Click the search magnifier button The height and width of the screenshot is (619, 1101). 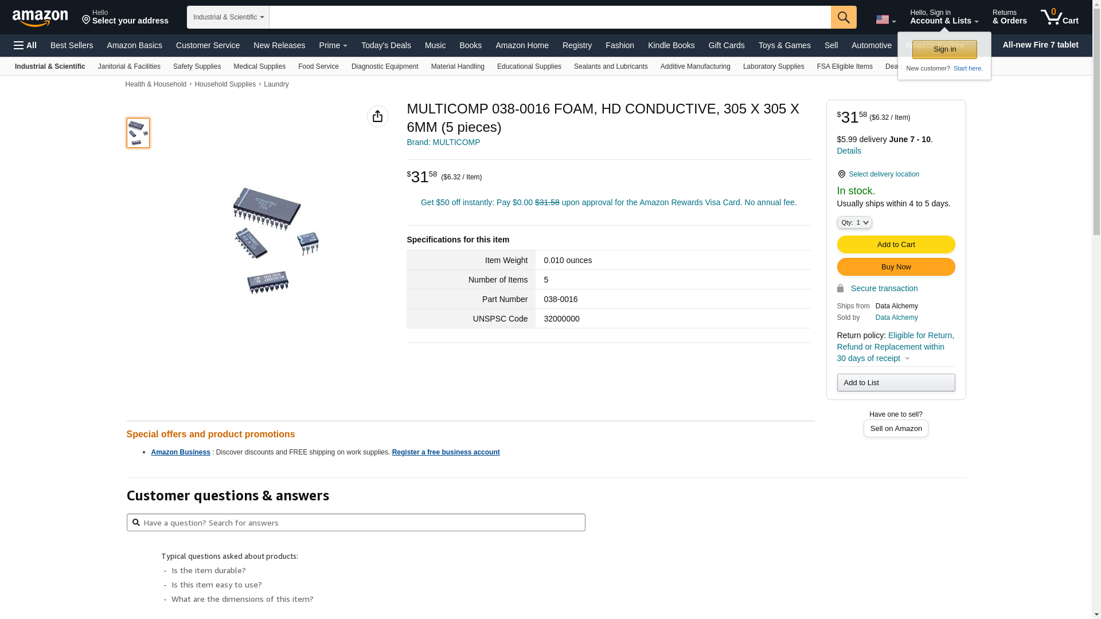point(844,17)
